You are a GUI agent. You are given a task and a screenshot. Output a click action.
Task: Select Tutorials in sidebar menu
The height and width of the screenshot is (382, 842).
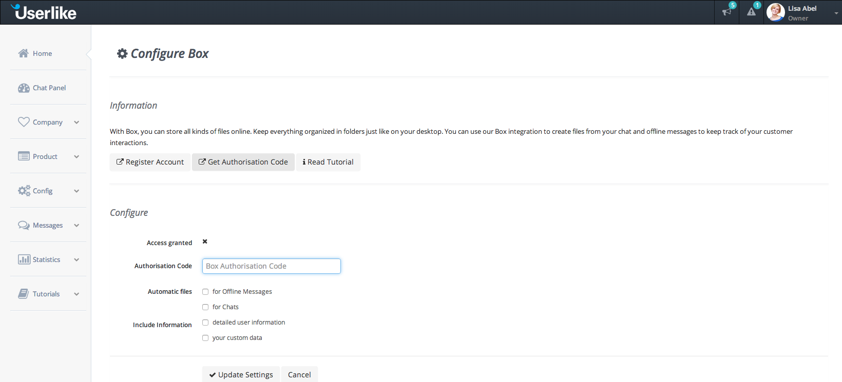point(46,294)
